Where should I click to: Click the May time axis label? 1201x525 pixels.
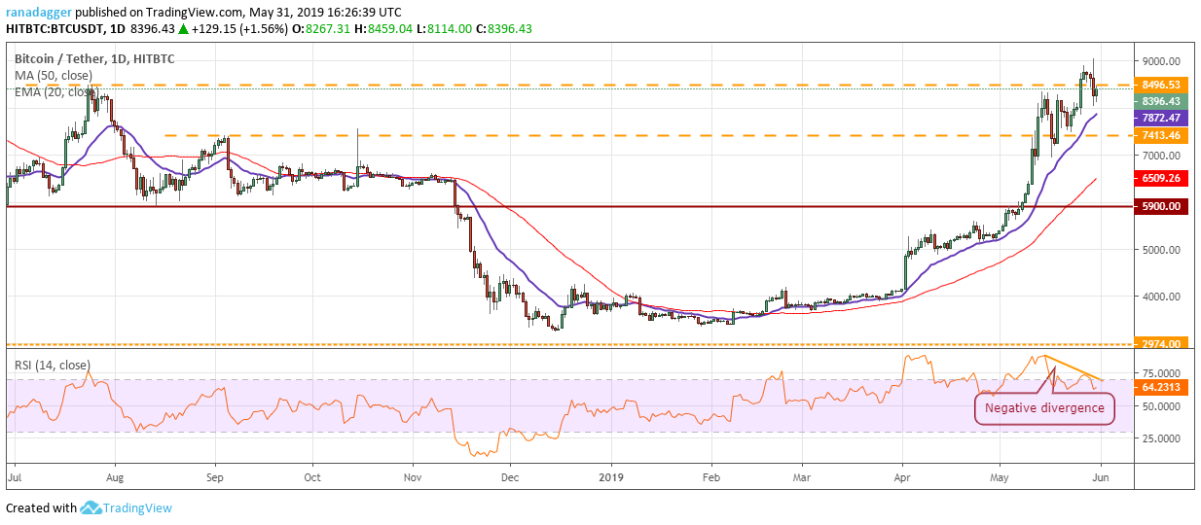click(1001, 477)
